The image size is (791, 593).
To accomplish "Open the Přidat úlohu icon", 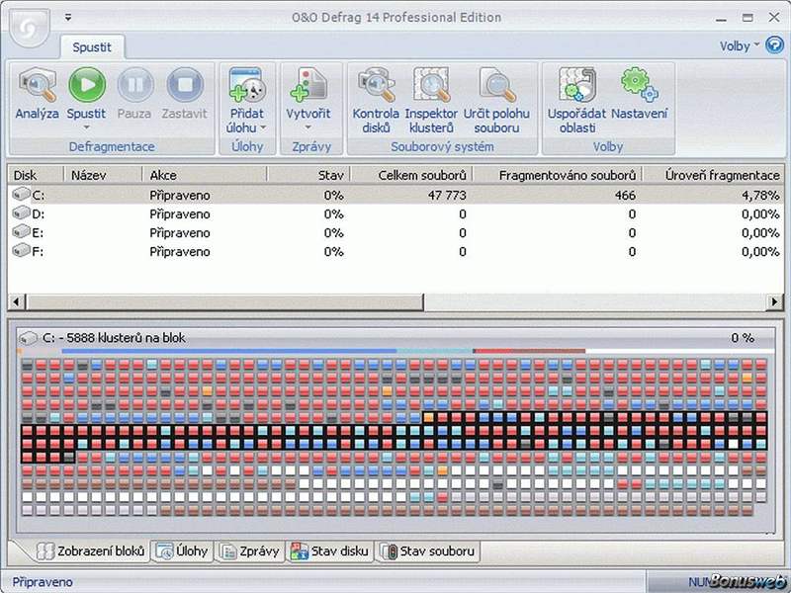I will (x=247, y=85).
